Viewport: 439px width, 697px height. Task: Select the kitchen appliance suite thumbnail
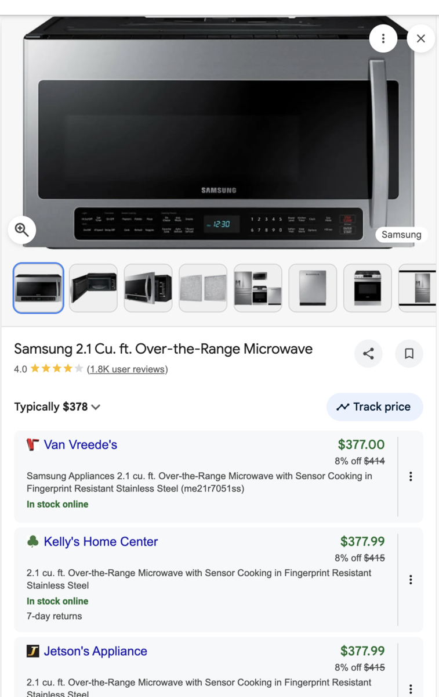258,288
